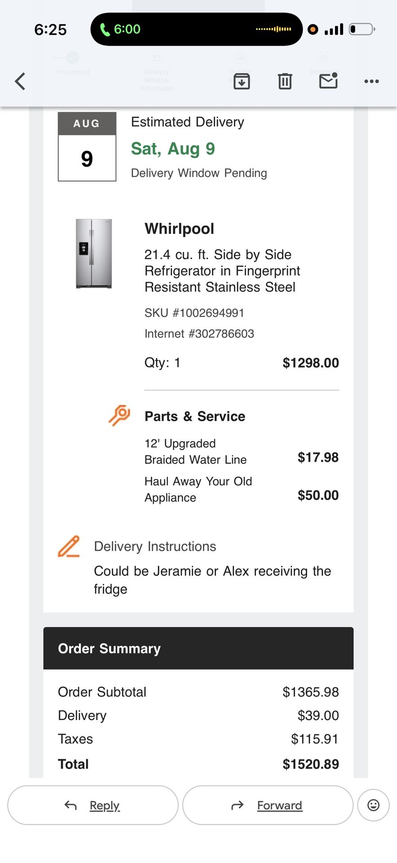Go back using the left chevron arrow
This screenshot has height=863, width=397.
click(19, 81)
